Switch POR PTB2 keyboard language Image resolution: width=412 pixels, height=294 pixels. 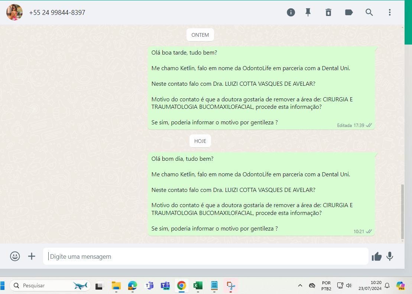326,285
